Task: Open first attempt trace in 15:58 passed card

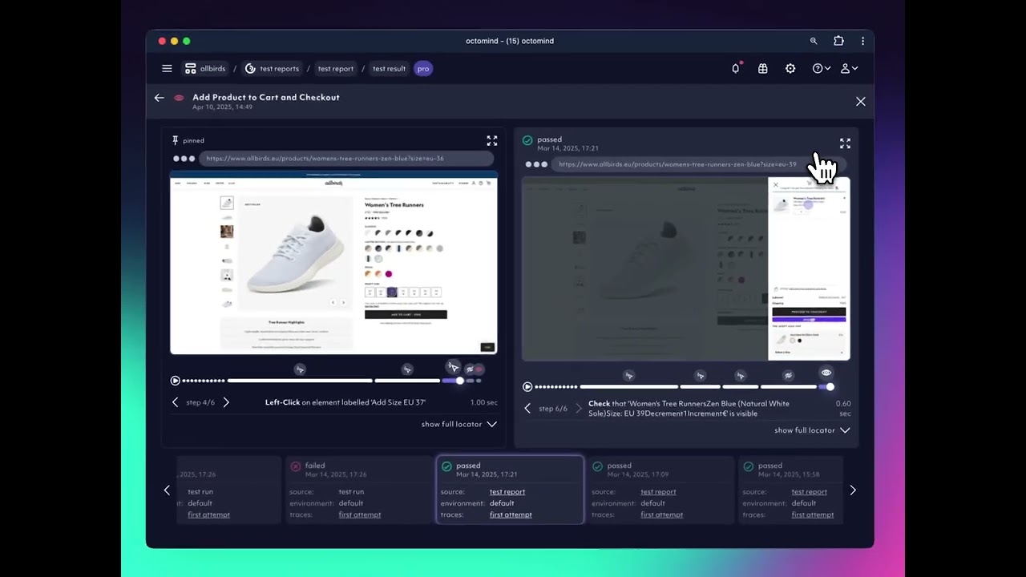Action: coord(813,514)
